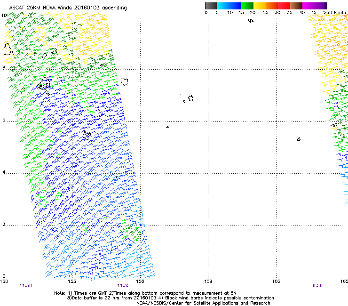Click the '25' label under the color bar
348x306 pixels.
click(x=266, y=13)
